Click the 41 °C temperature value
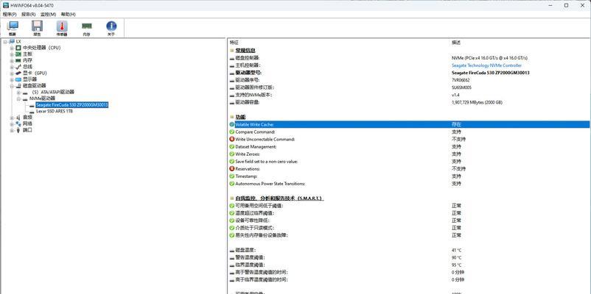The height and width of the screenshot is (294, 591). tap(456, 250)
